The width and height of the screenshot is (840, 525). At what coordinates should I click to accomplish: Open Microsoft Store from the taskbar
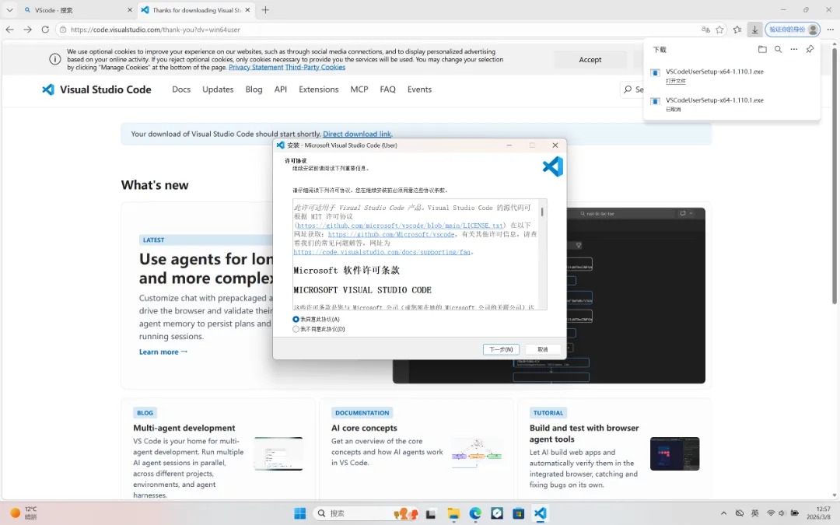(518, 513)
